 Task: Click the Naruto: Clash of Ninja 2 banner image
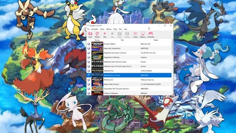97,84
